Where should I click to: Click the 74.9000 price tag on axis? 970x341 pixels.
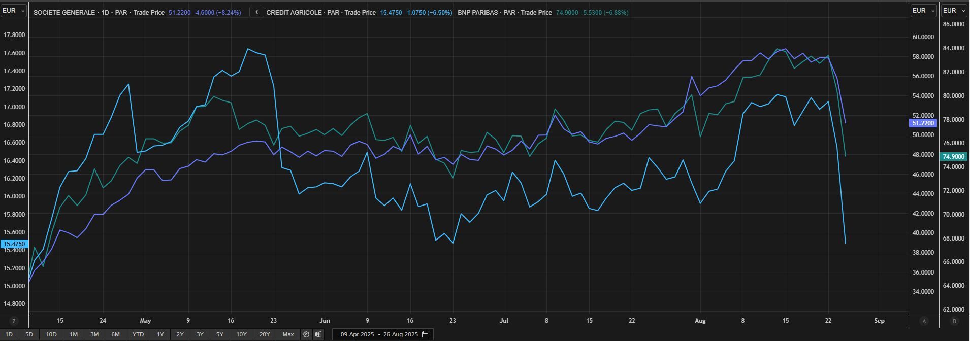953,157
